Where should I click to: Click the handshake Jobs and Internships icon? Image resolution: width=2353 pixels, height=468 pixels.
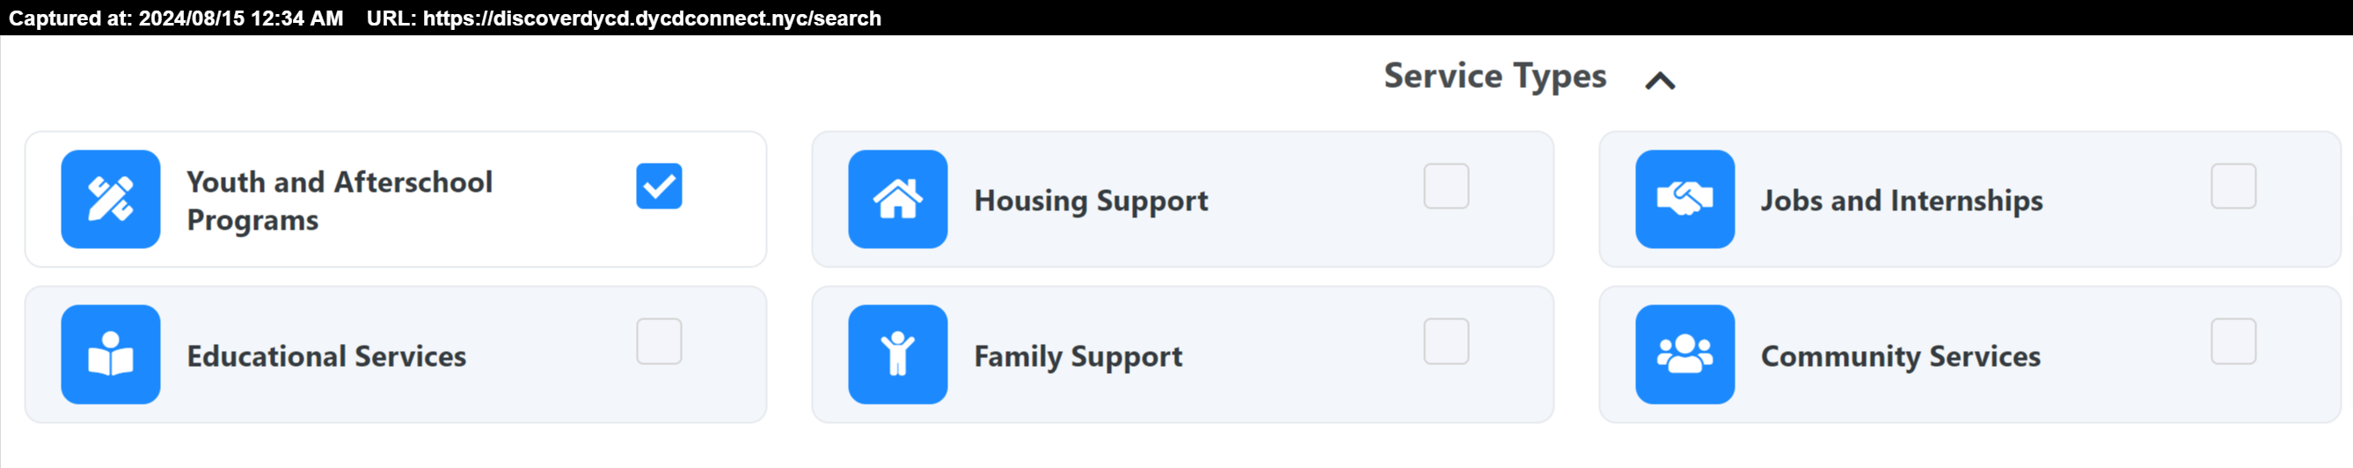pyautogui.click(x=1685, y=200)
